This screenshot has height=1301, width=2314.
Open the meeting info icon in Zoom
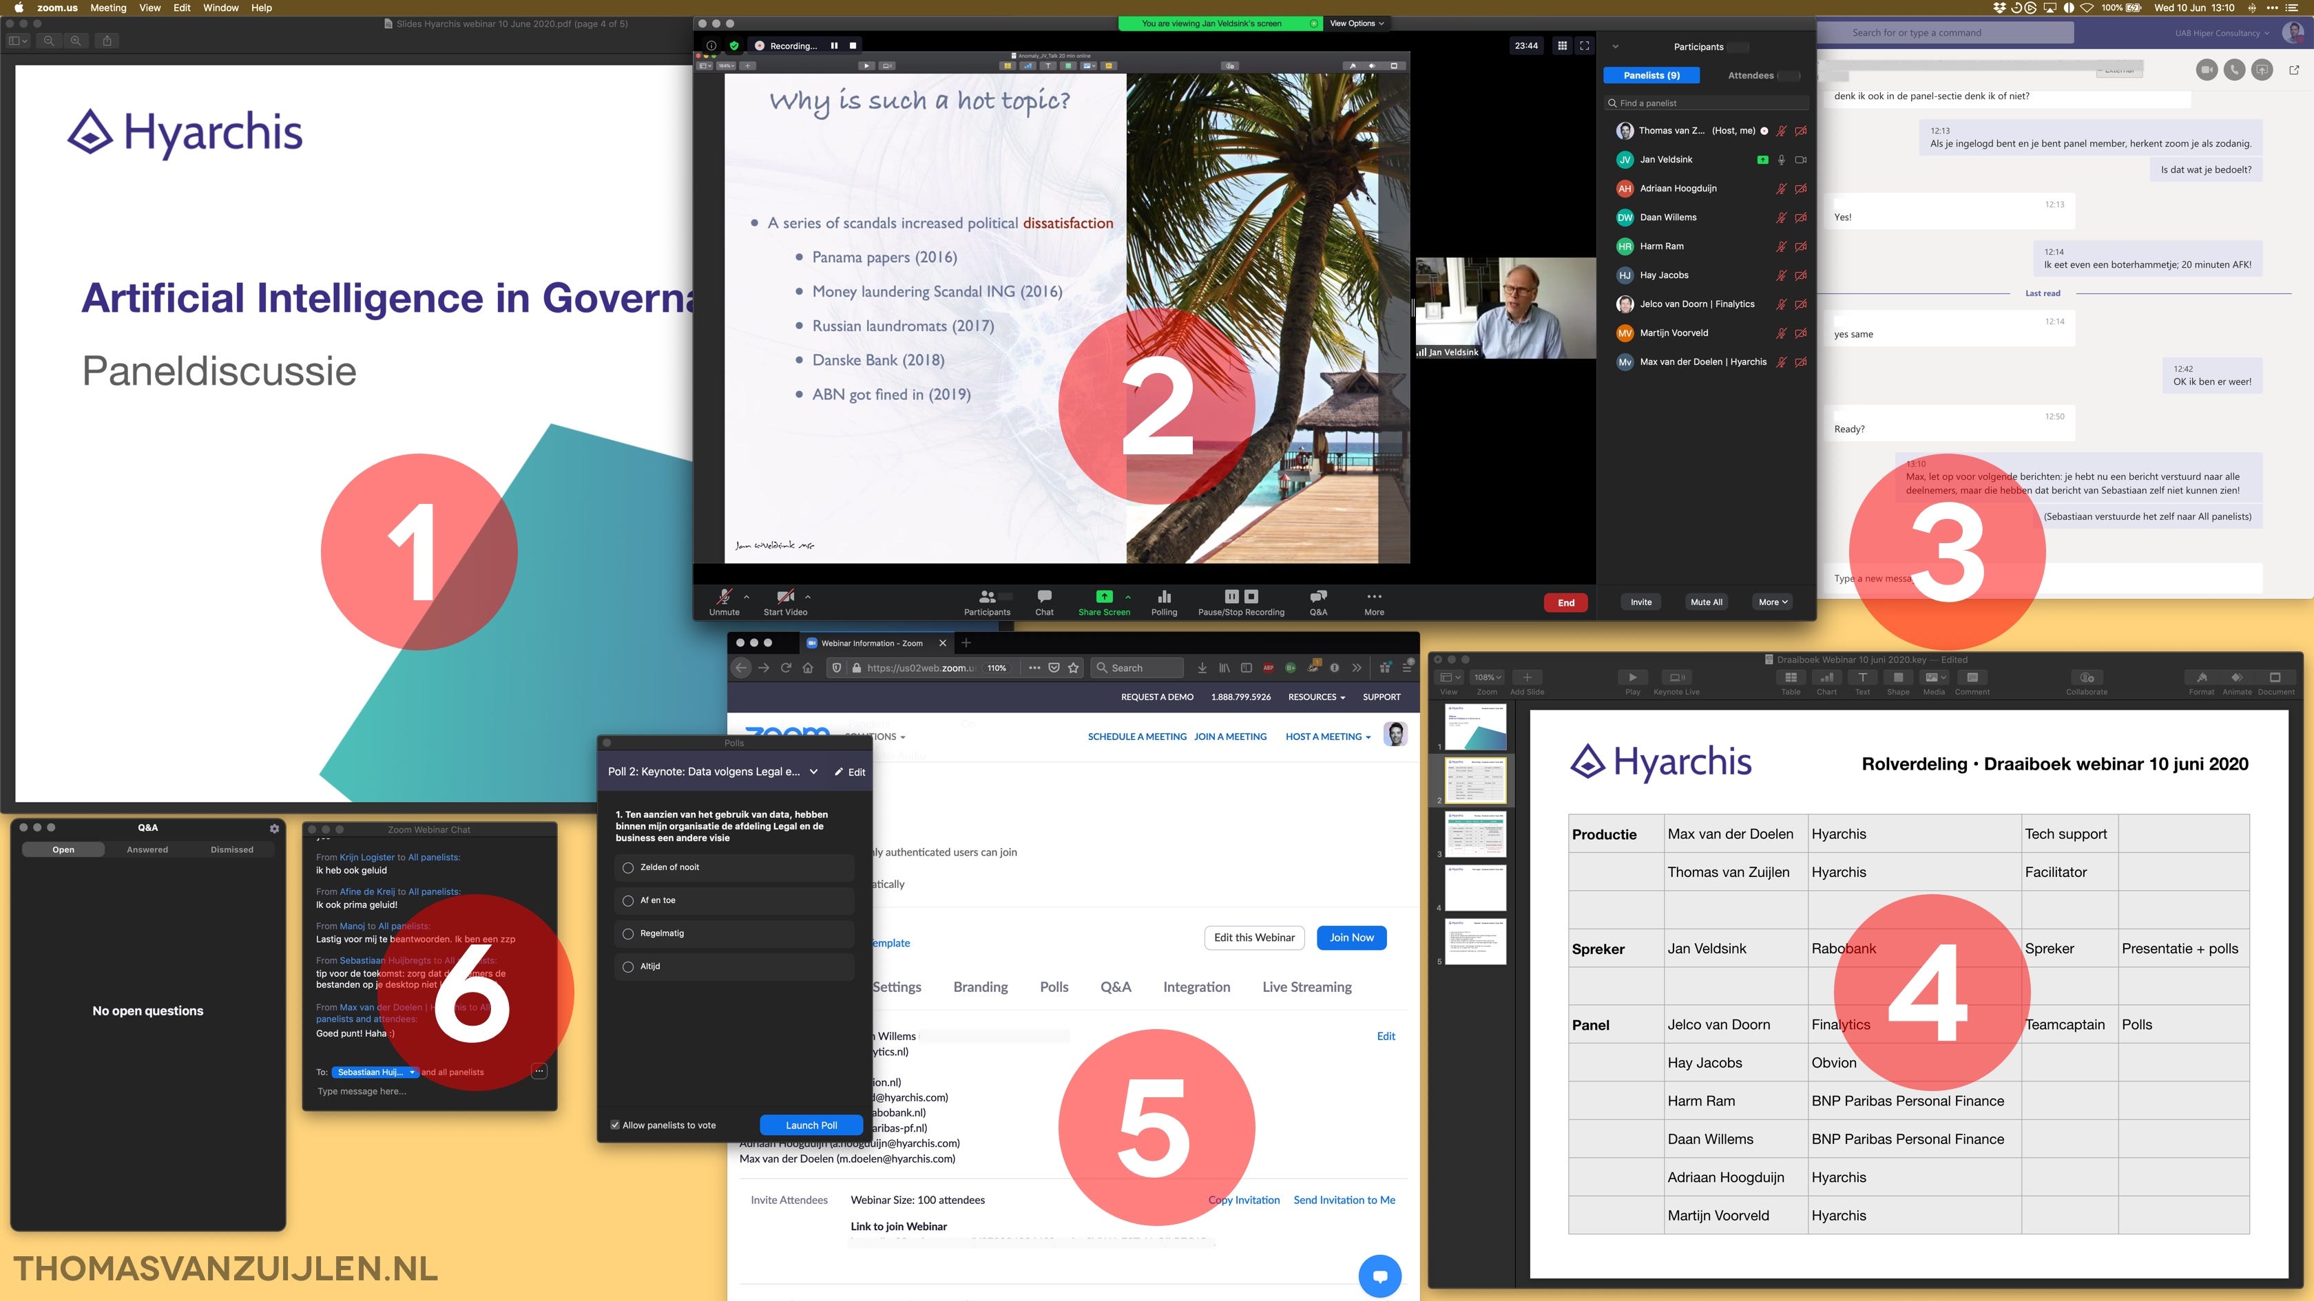(x=711, y=46)
